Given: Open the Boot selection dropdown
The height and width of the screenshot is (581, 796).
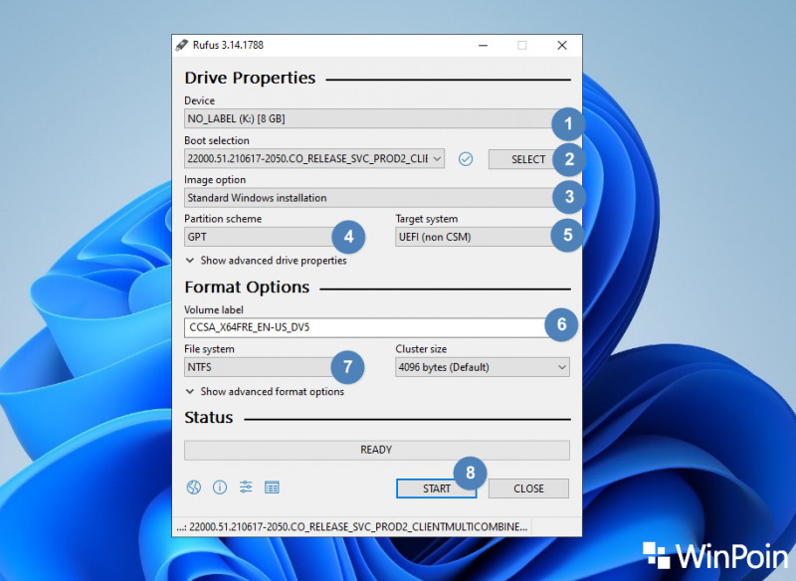Looking at the screenshot, I should [x=314, y=159].
